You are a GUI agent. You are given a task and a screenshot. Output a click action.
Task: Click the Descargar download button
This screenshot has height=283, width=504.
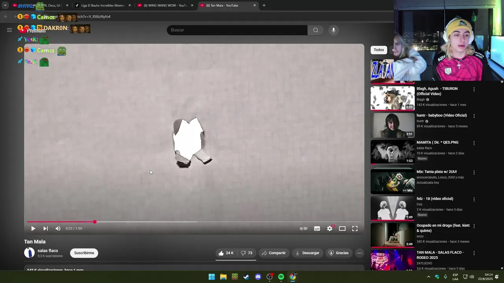pyautogui.click(x=307, y=253)
